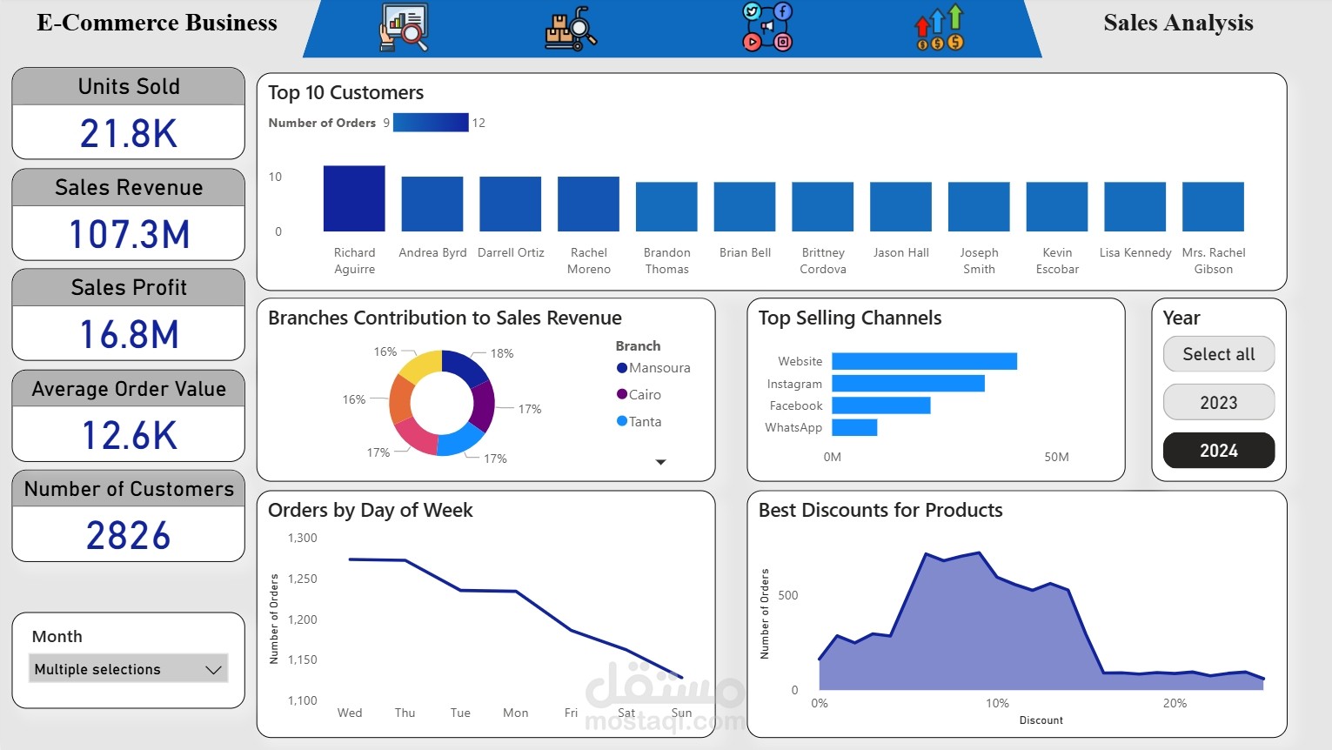
Task: Select the WhatsApp channel bar
Action: click(854, 427)
